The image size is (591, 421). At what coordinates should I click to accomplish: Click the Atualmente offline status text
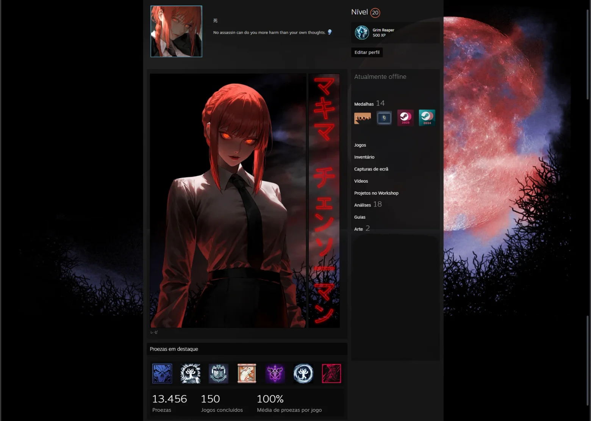380,77
